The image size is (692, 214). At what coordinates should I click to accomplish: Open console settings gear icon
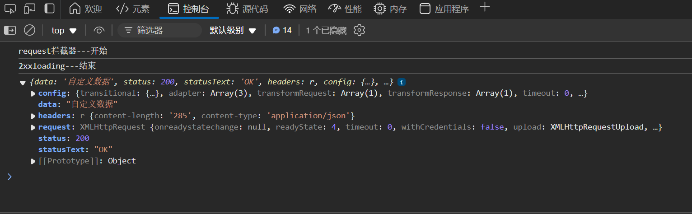pyautogui.click(x=359, y=30)
